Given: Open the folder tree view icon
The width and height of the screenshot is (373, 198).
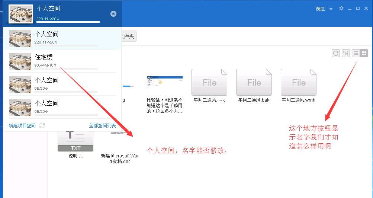Looking at the screenshot, I should click(x=346, y=54).
